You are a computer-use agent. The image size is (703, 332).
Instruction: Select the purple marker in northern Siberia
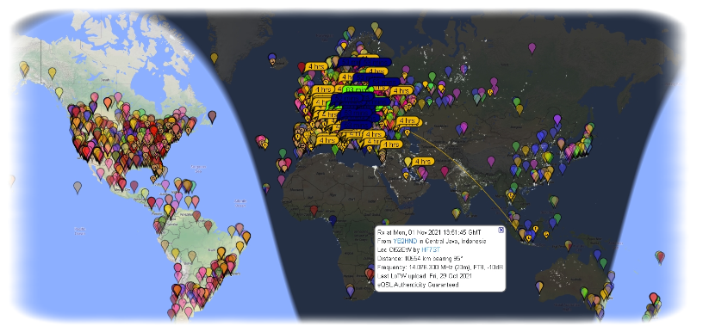(532, 48)
